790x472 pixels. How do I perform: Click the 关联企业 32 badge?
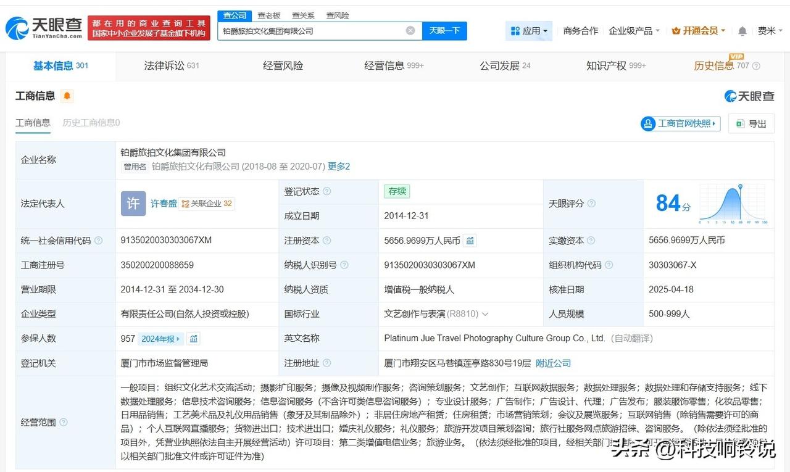(207, 204)
